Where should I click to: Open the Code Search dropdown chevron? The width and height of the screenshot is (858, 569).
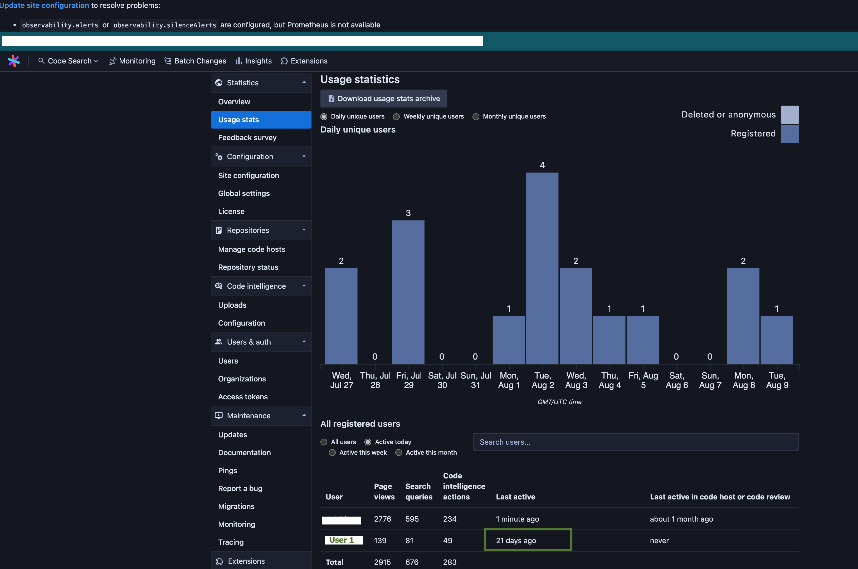point(96,61)
